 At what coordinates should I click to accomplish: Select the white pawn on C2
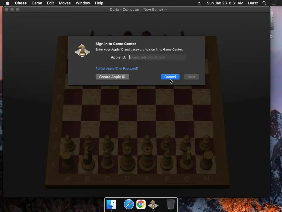(108, 143)
